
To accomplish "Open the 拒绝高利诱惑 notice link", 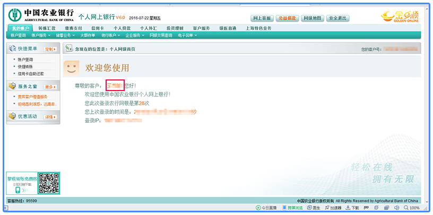I will [37, 104].
